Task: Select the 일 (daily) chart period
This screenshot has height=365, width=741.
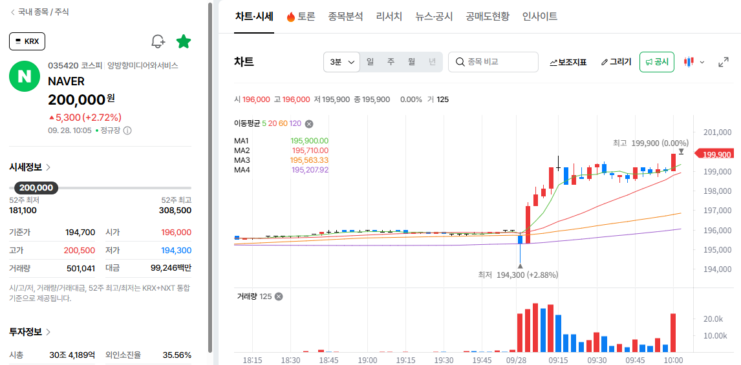Action: click(x=370, y=62)
